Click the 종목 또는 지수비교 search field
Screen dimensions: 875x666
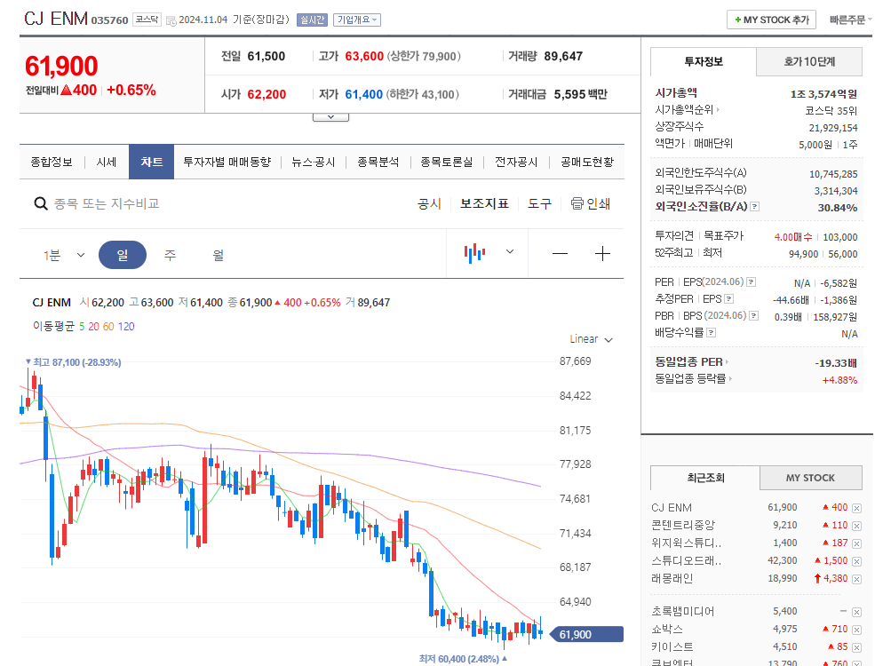107,203
